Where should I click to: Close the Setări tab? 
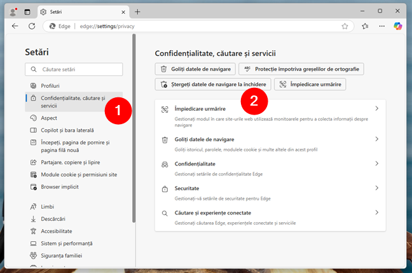click(x=123, y=12)
